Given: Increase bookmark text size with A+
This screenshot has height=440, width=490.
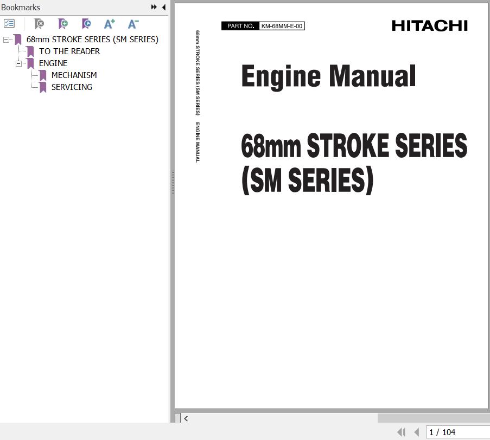Looking at the screenshot, I should tap(110, 24).
